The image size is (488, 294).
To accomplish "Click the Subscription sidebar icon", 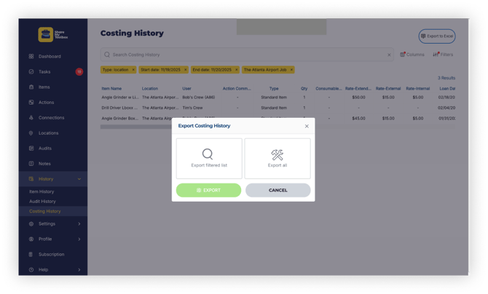I will click(x=31, y=255).
